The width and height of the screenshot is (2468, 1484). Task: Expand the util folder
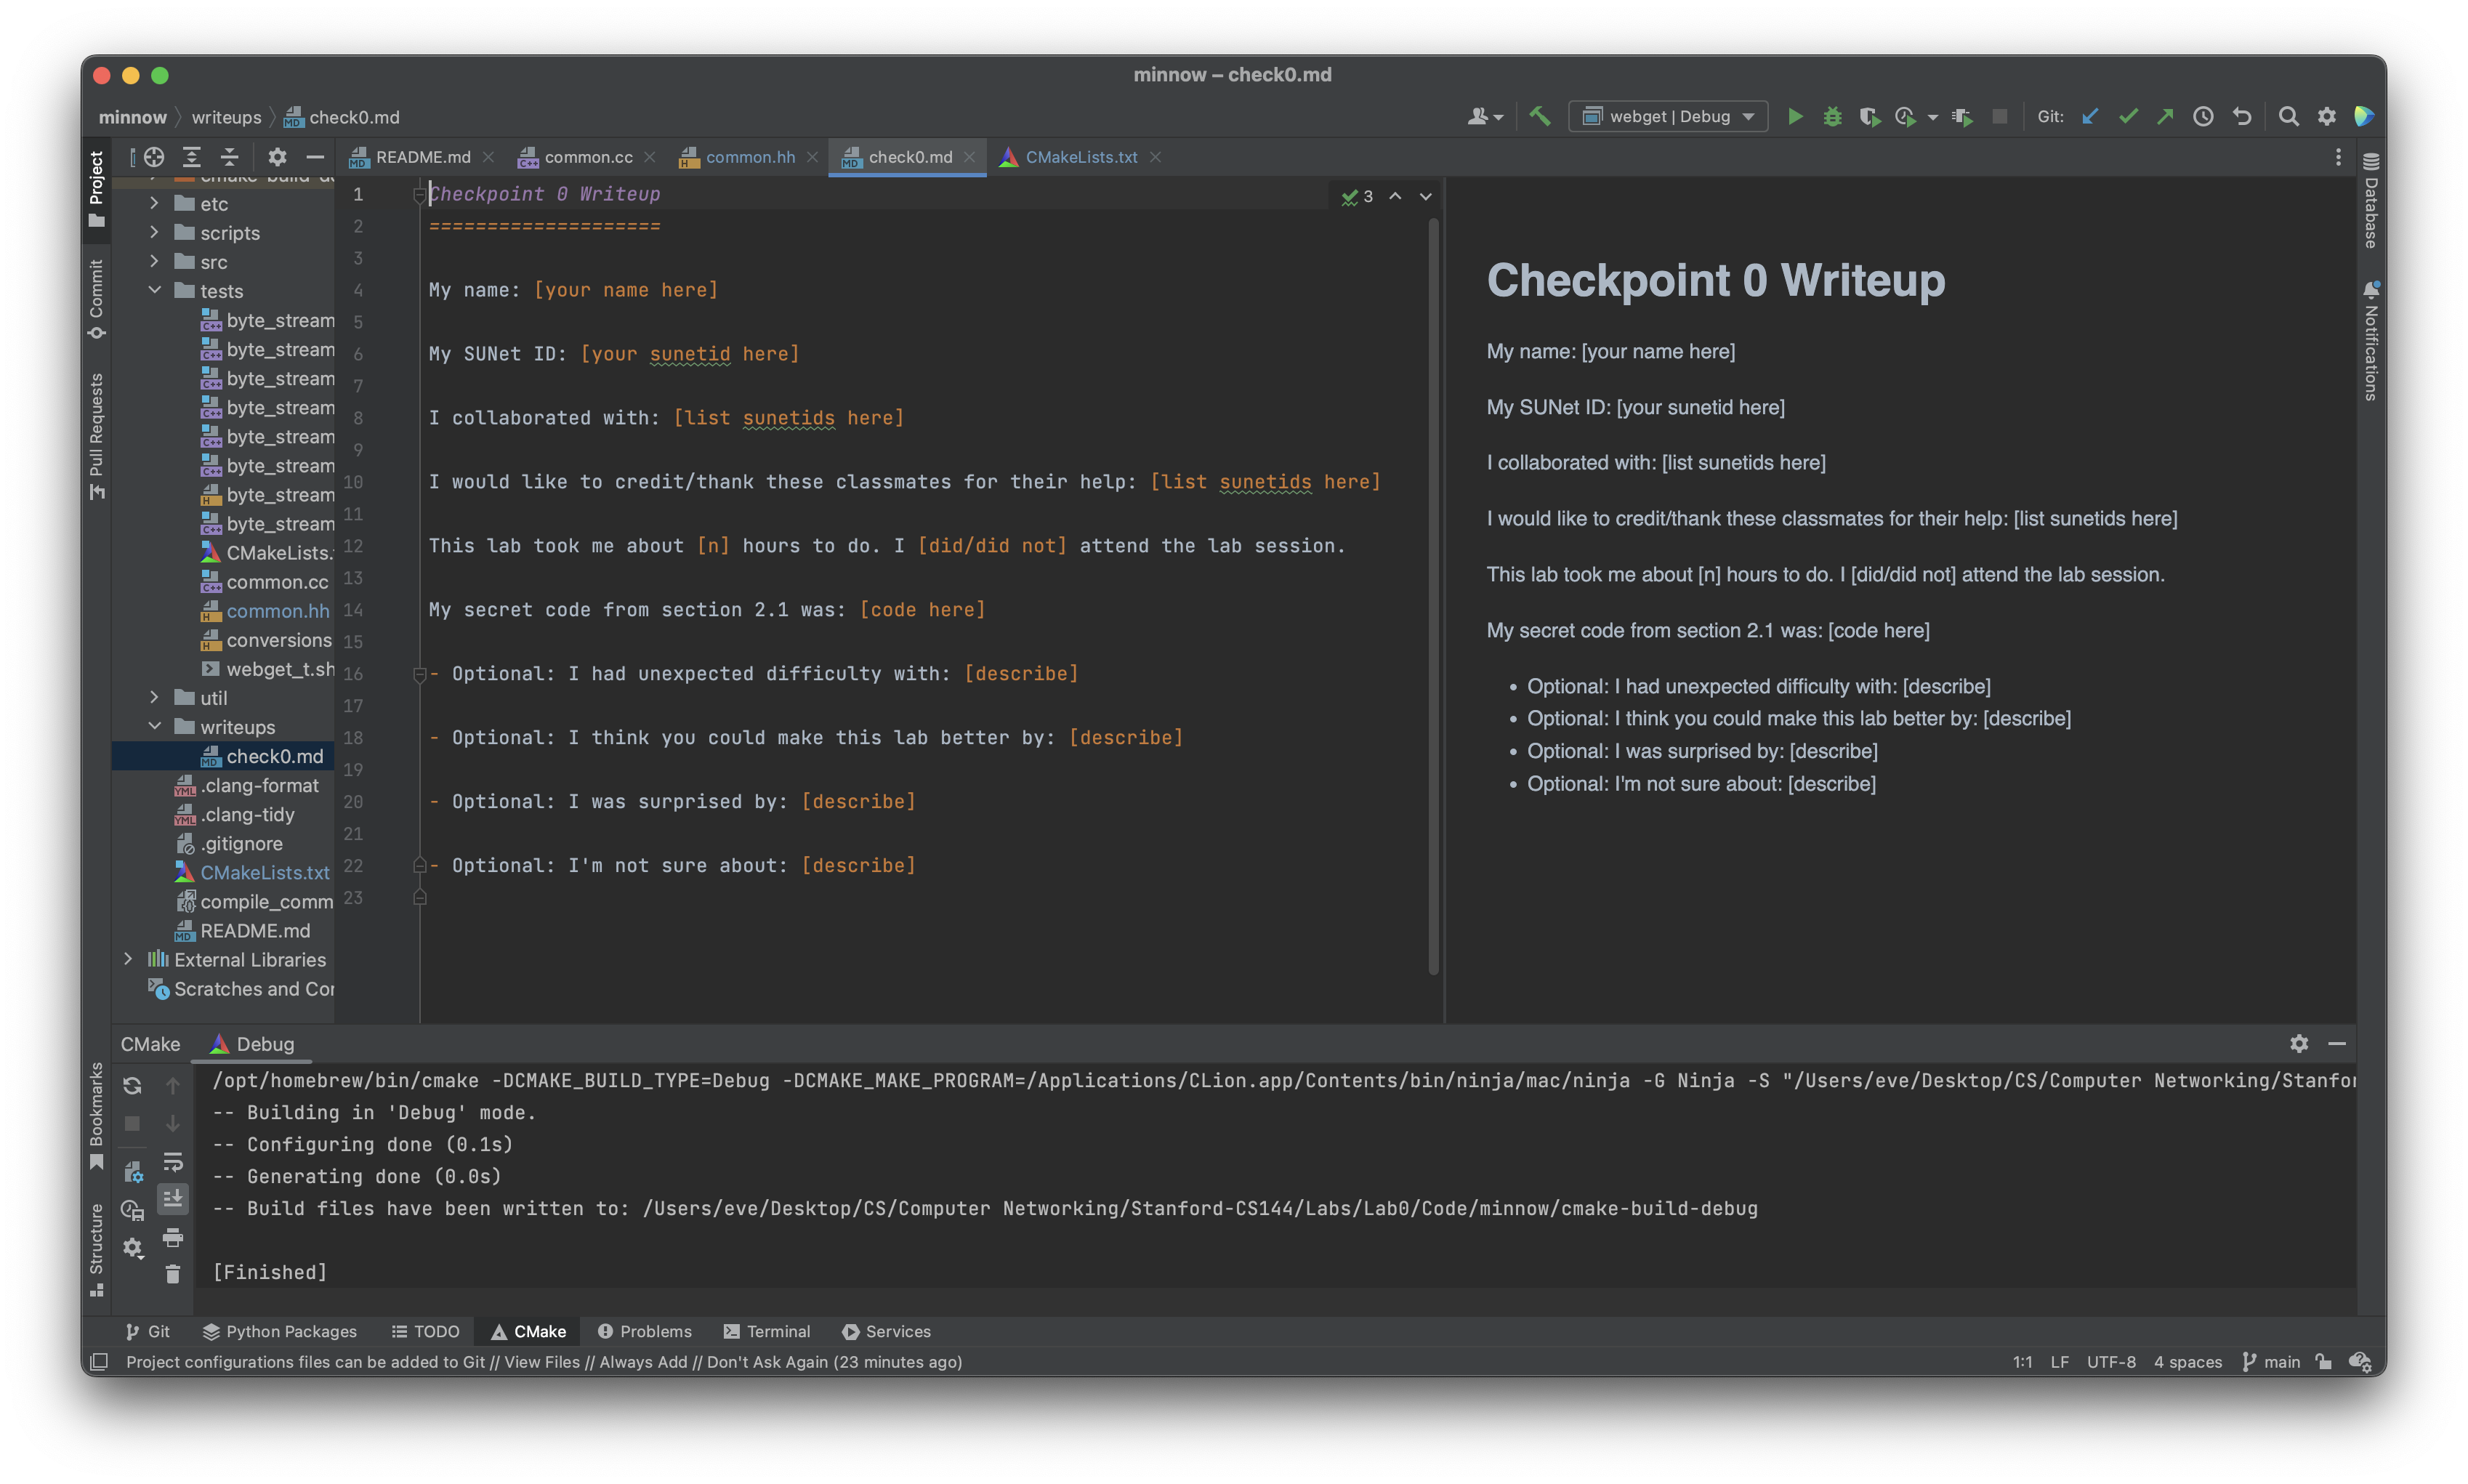155,697
